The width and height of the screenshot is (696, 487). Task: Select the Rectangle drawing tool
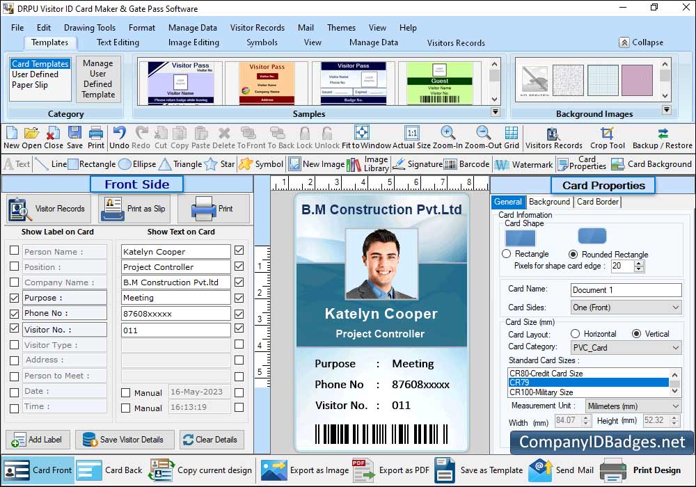pyautogui.click(x=92, y=164)
